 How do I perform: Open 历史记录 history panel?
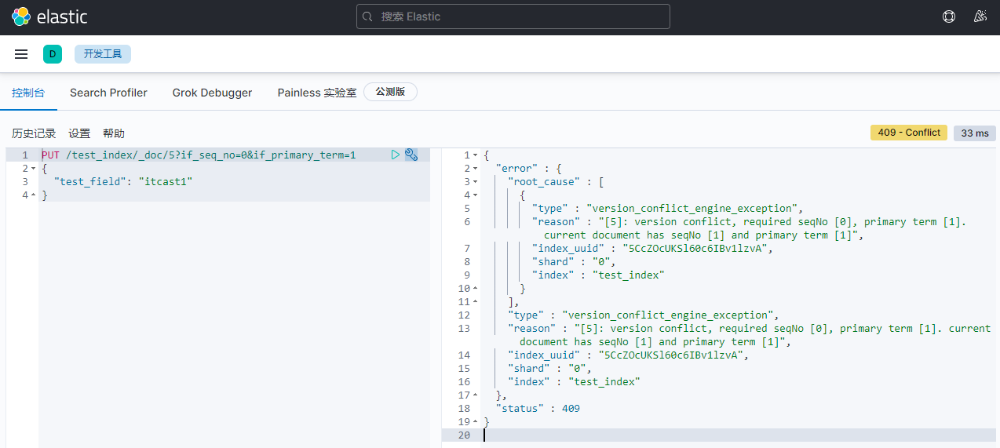coord(34,133)
